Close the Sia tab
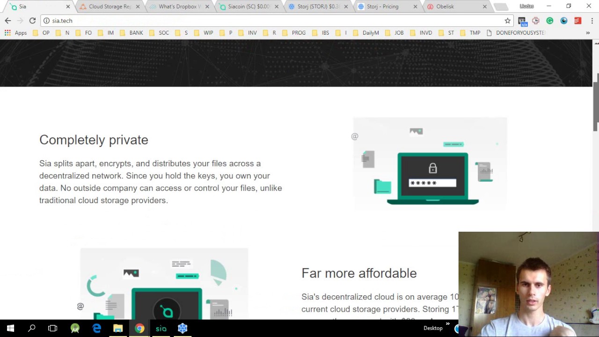 (x=68, y=7)
